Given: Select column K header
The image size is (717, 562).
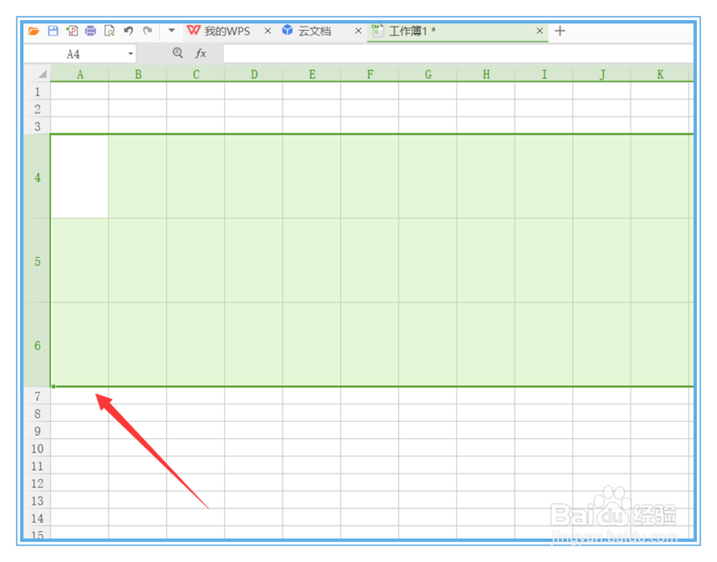Looking at the screenshot, I should [x=660, y=74].
